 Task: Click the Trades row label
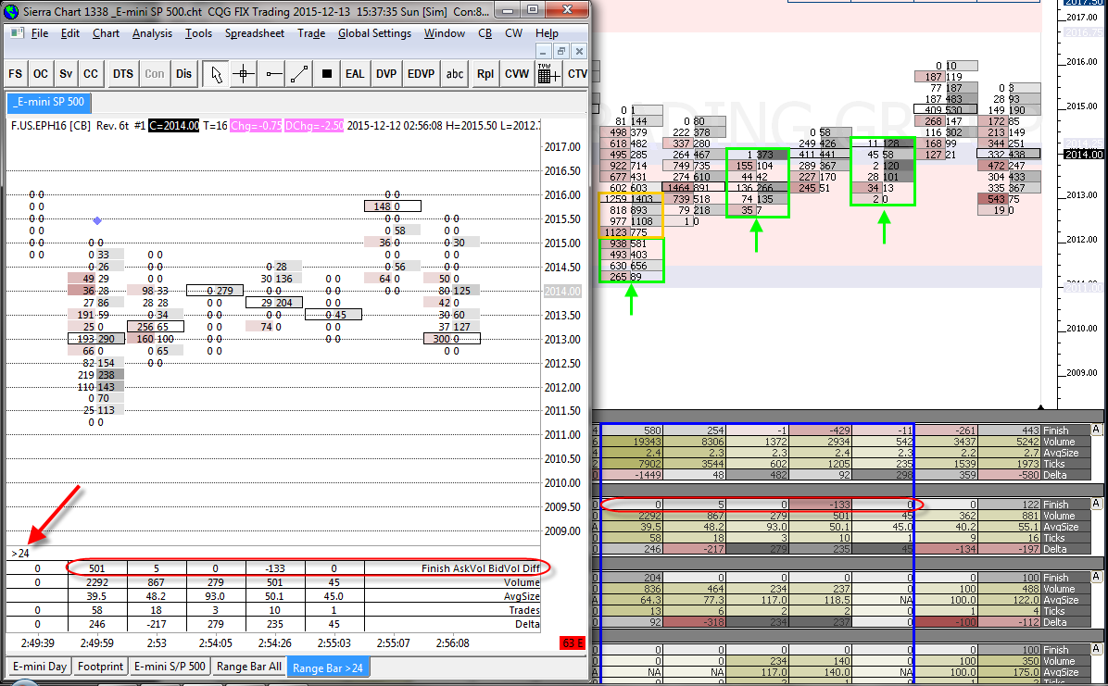coord(524,610)
